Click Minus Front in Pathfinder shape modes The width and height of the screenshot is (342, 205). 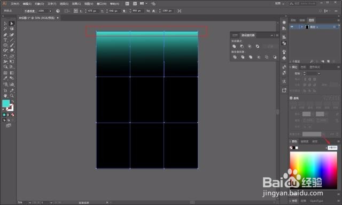click(242, 47)
